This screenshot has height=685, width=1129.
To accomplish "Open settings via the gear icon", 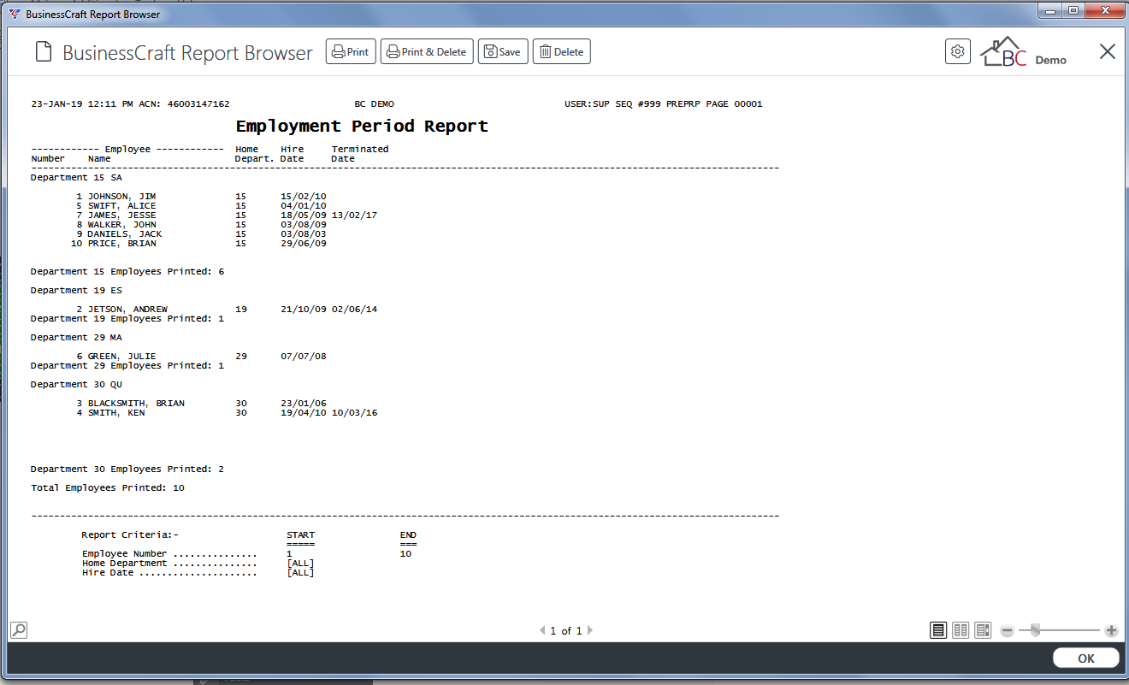I will point(958,51).
